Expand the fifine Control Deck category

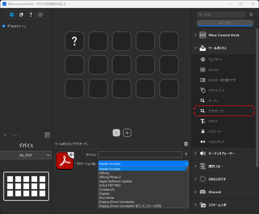point(196,35)
